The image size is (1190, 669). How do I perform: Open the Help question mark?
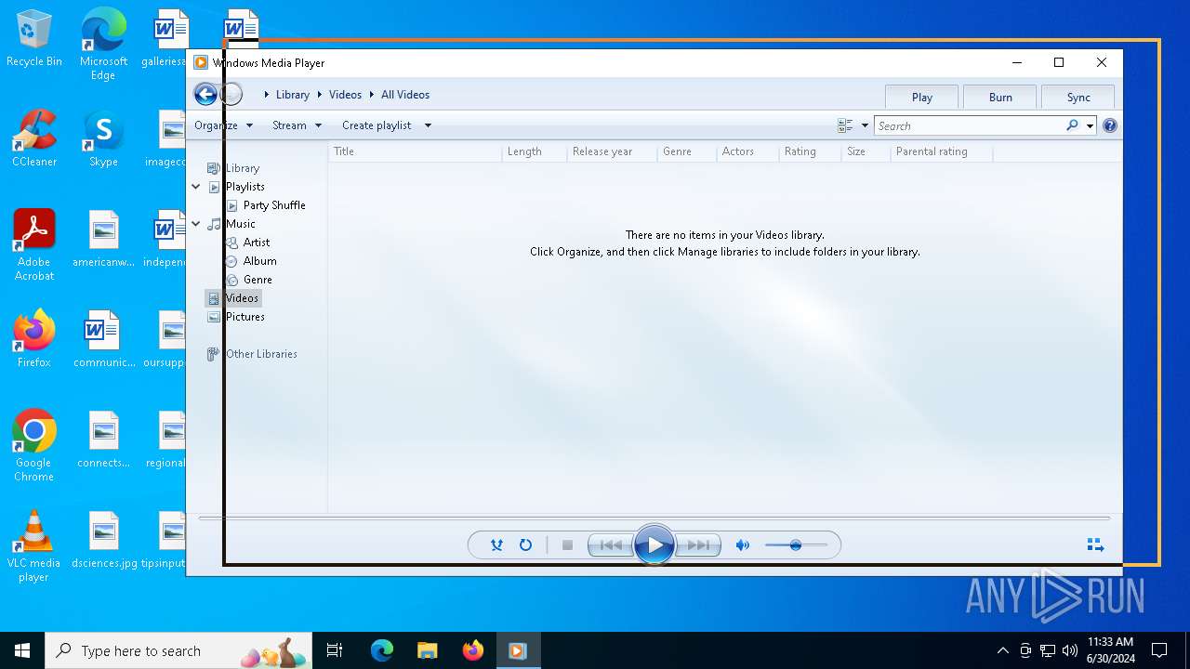click(x=1109, y=125)
